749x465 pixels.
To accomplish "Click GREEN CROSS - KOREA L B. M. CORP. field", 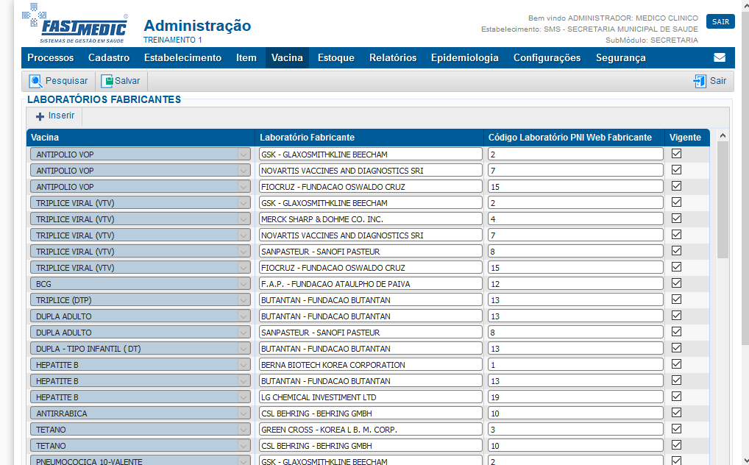I will (371, 430).
